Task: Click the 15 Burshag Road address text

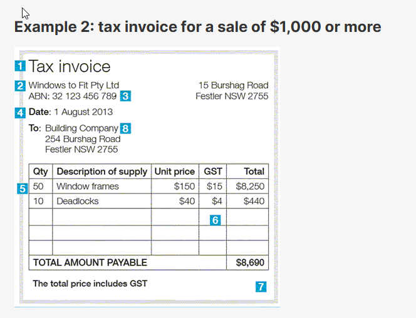Action: coord(233,85)
